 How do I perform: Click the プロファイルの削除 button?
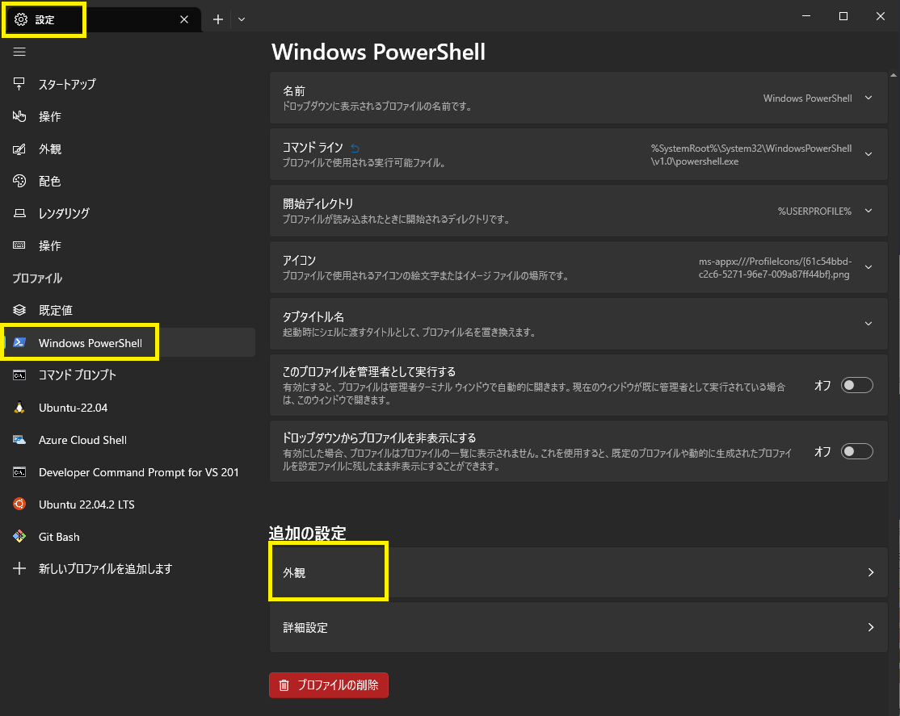pos(328,685)
